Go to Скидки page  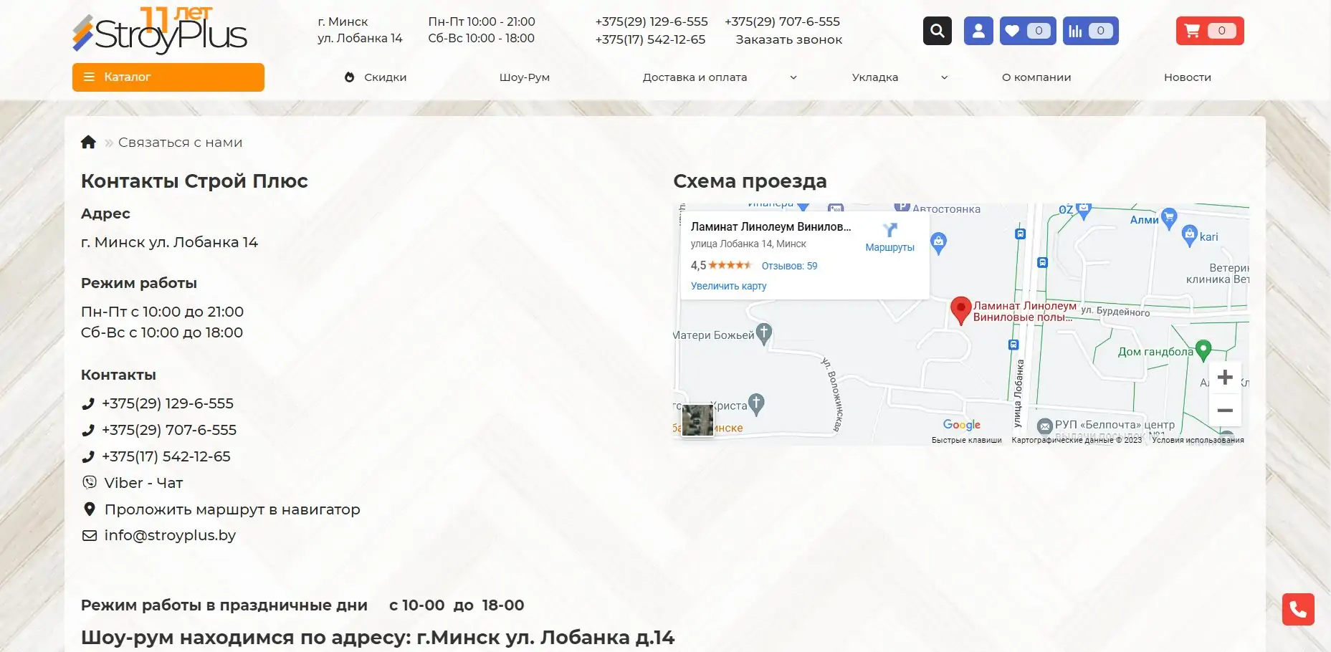[384, 77]
